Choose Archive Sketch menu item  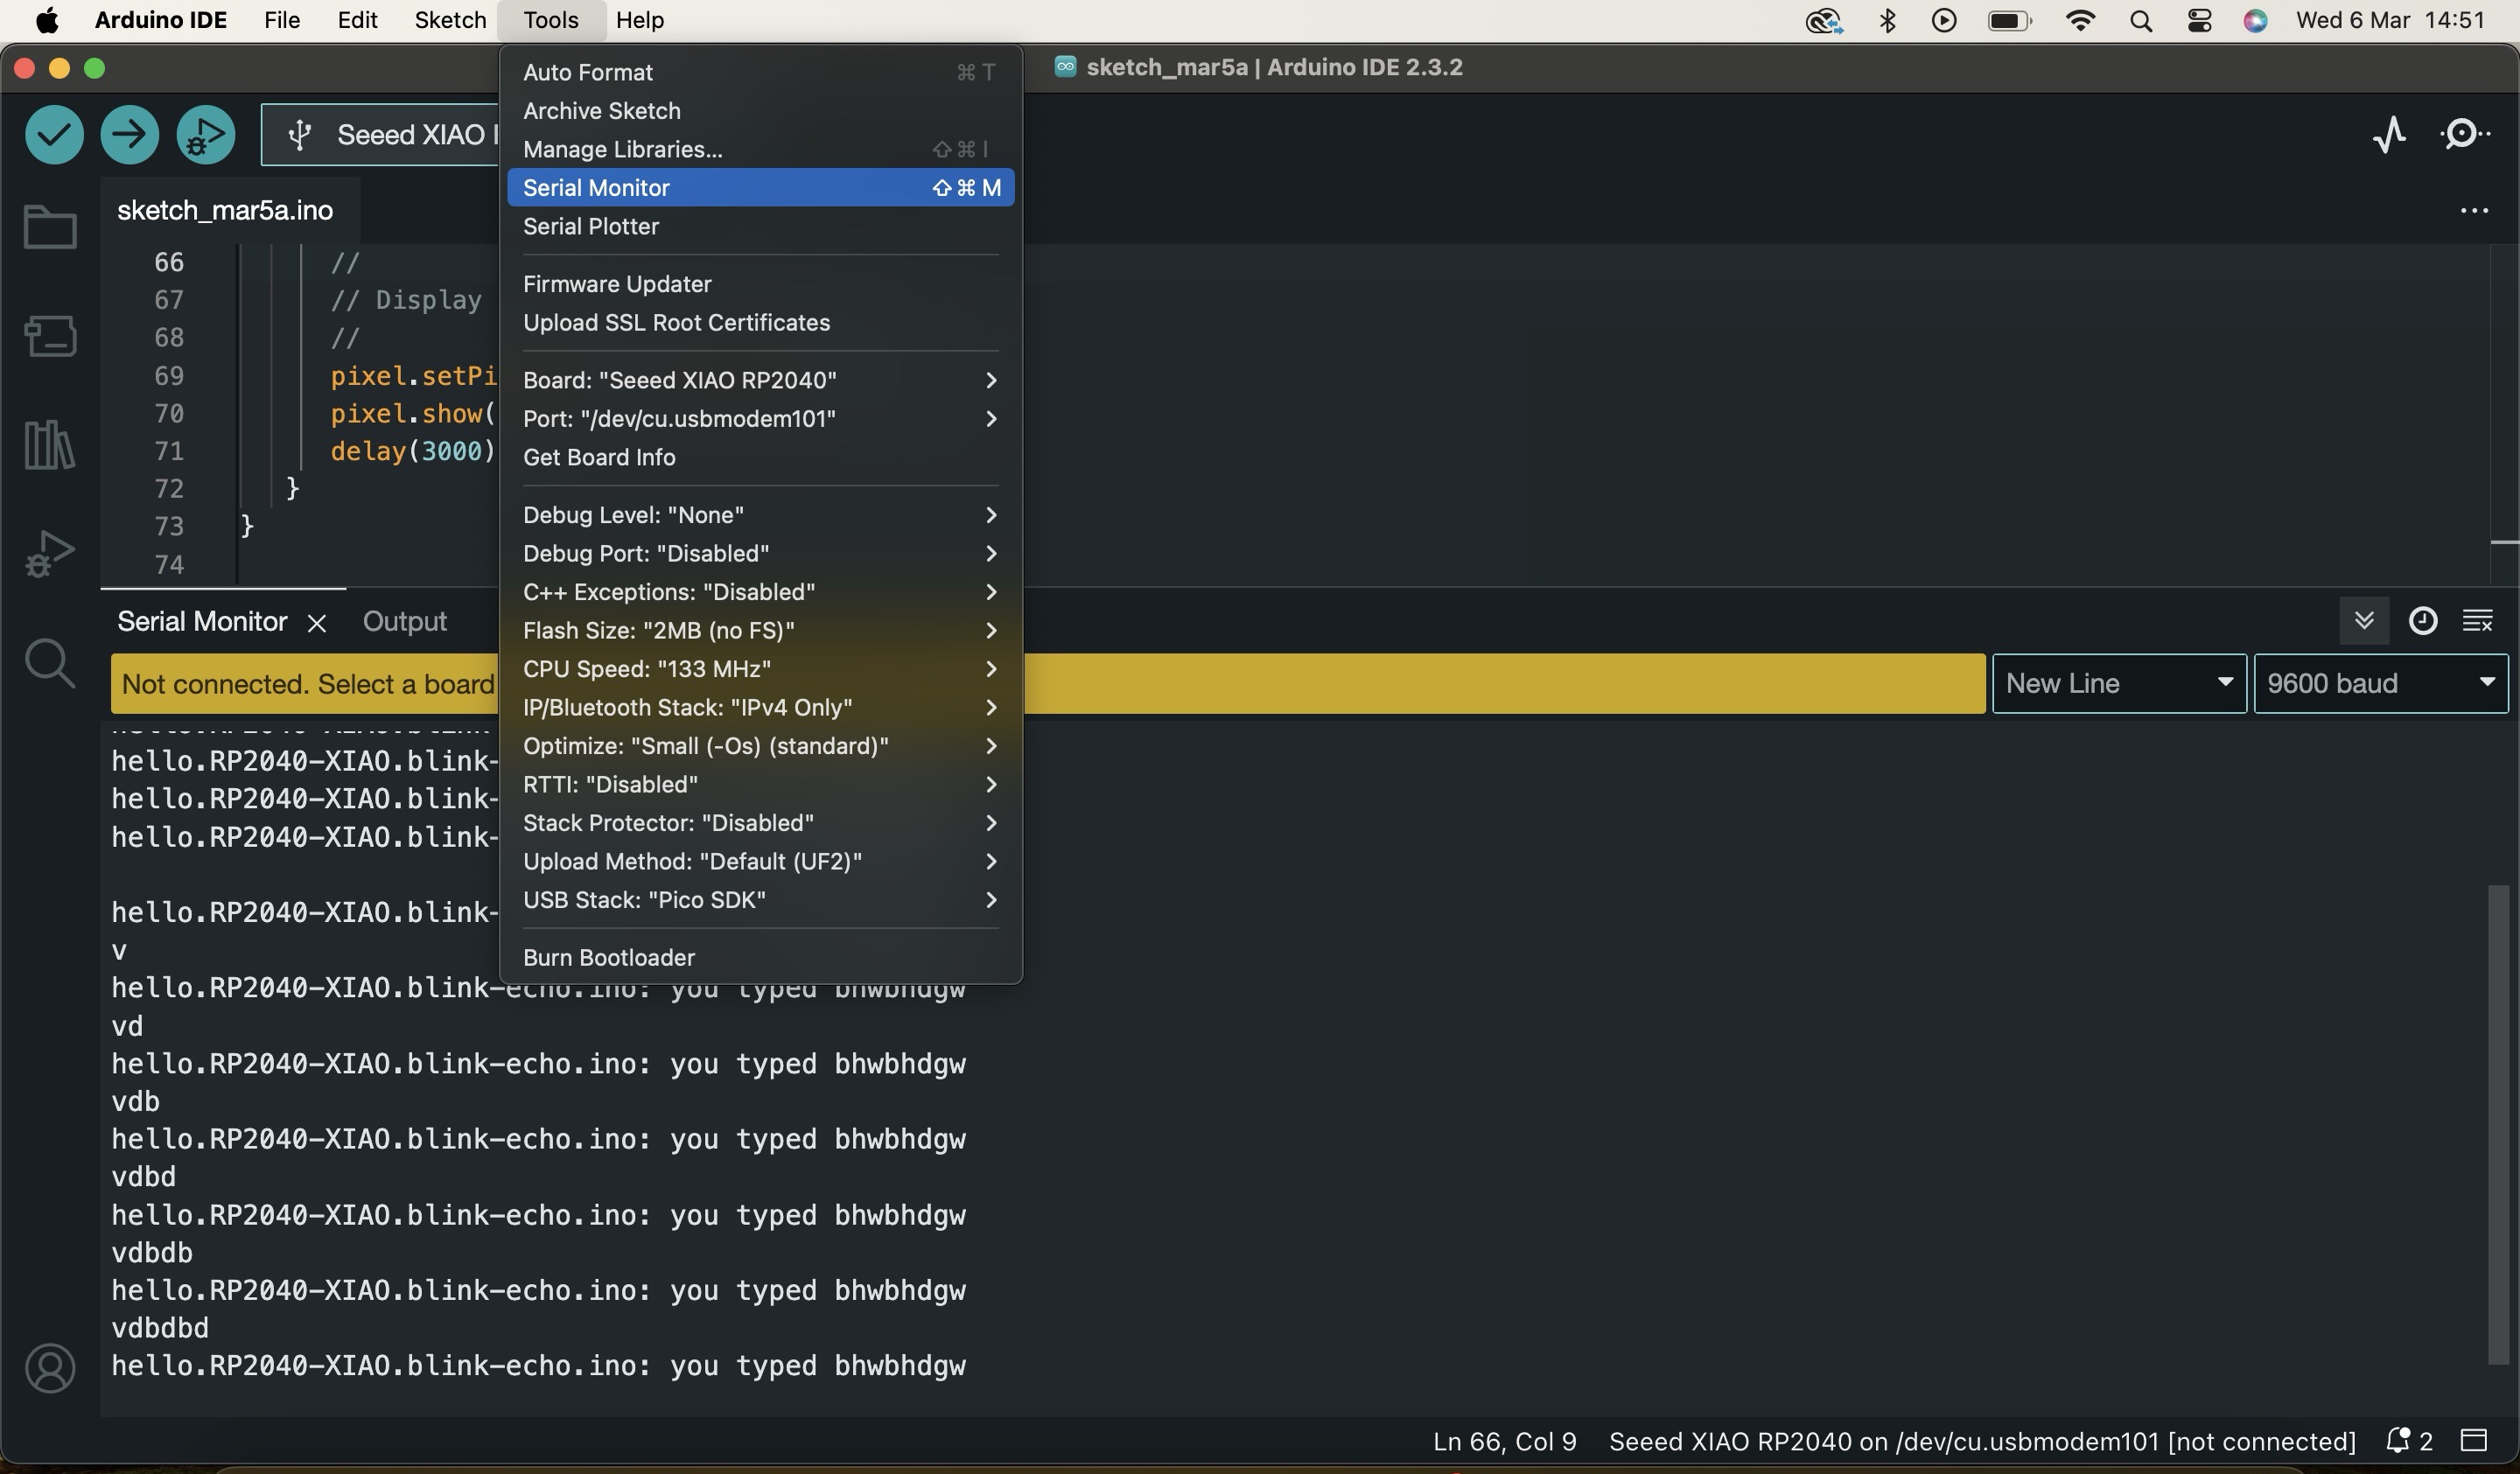click(x=760, y=111)
